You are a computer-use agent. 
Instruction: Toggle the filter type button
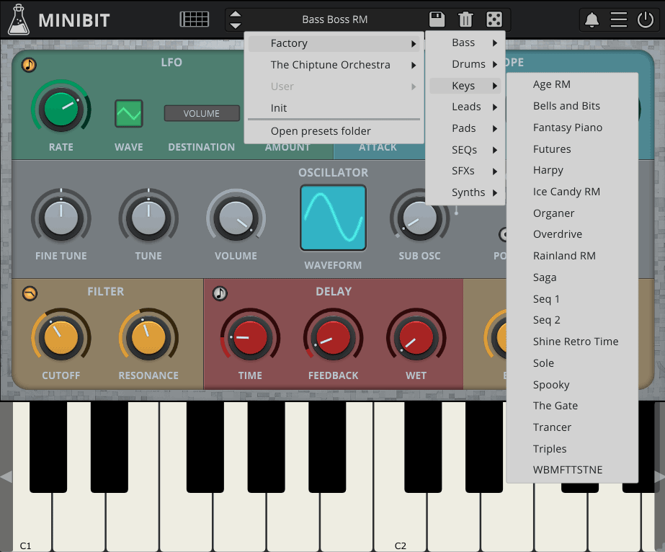pyautogui.click(x=30, y=293)
